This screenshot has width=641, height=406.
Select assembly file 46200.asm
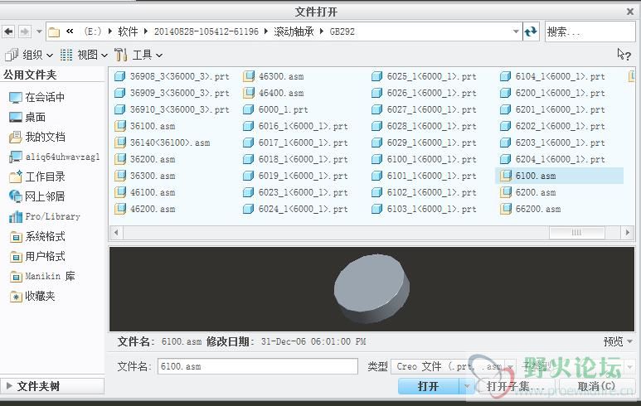pyautogui.click(x=145, y=209)
